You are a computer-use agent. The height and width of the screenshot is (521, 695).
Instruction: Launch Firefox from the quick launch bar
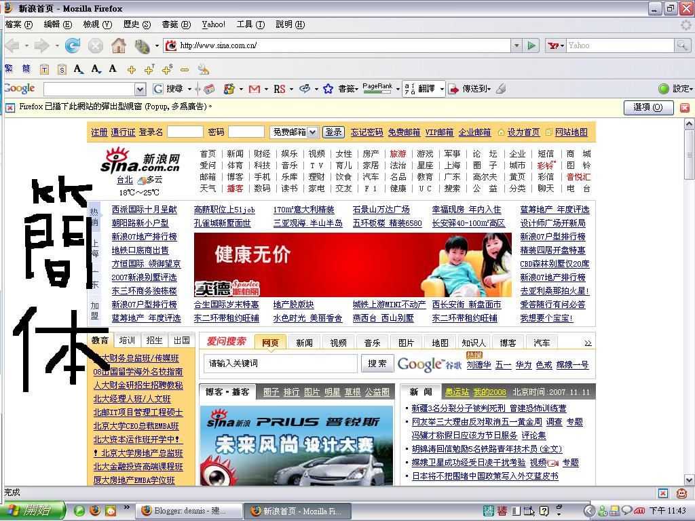click(95, 510)
